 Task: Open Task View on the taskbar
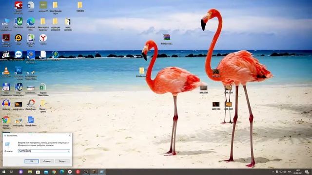click(x=12, y=172)
